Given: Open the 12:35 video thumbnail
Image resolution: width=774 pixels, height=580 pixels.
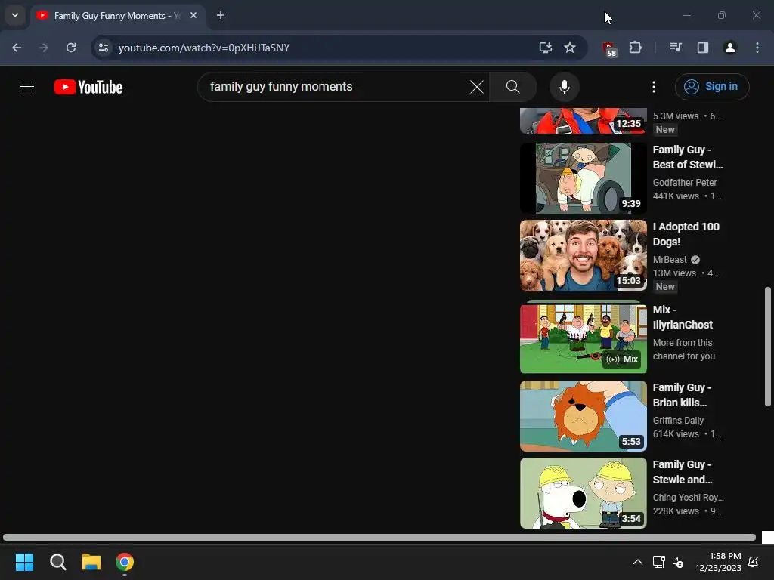Looking at the screenshot, I should pyautogui.click(x=583, y=121).
